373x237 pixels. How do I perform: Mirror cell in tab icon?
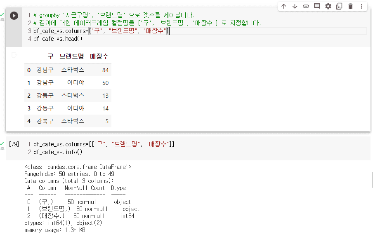[x=339, y=6]
